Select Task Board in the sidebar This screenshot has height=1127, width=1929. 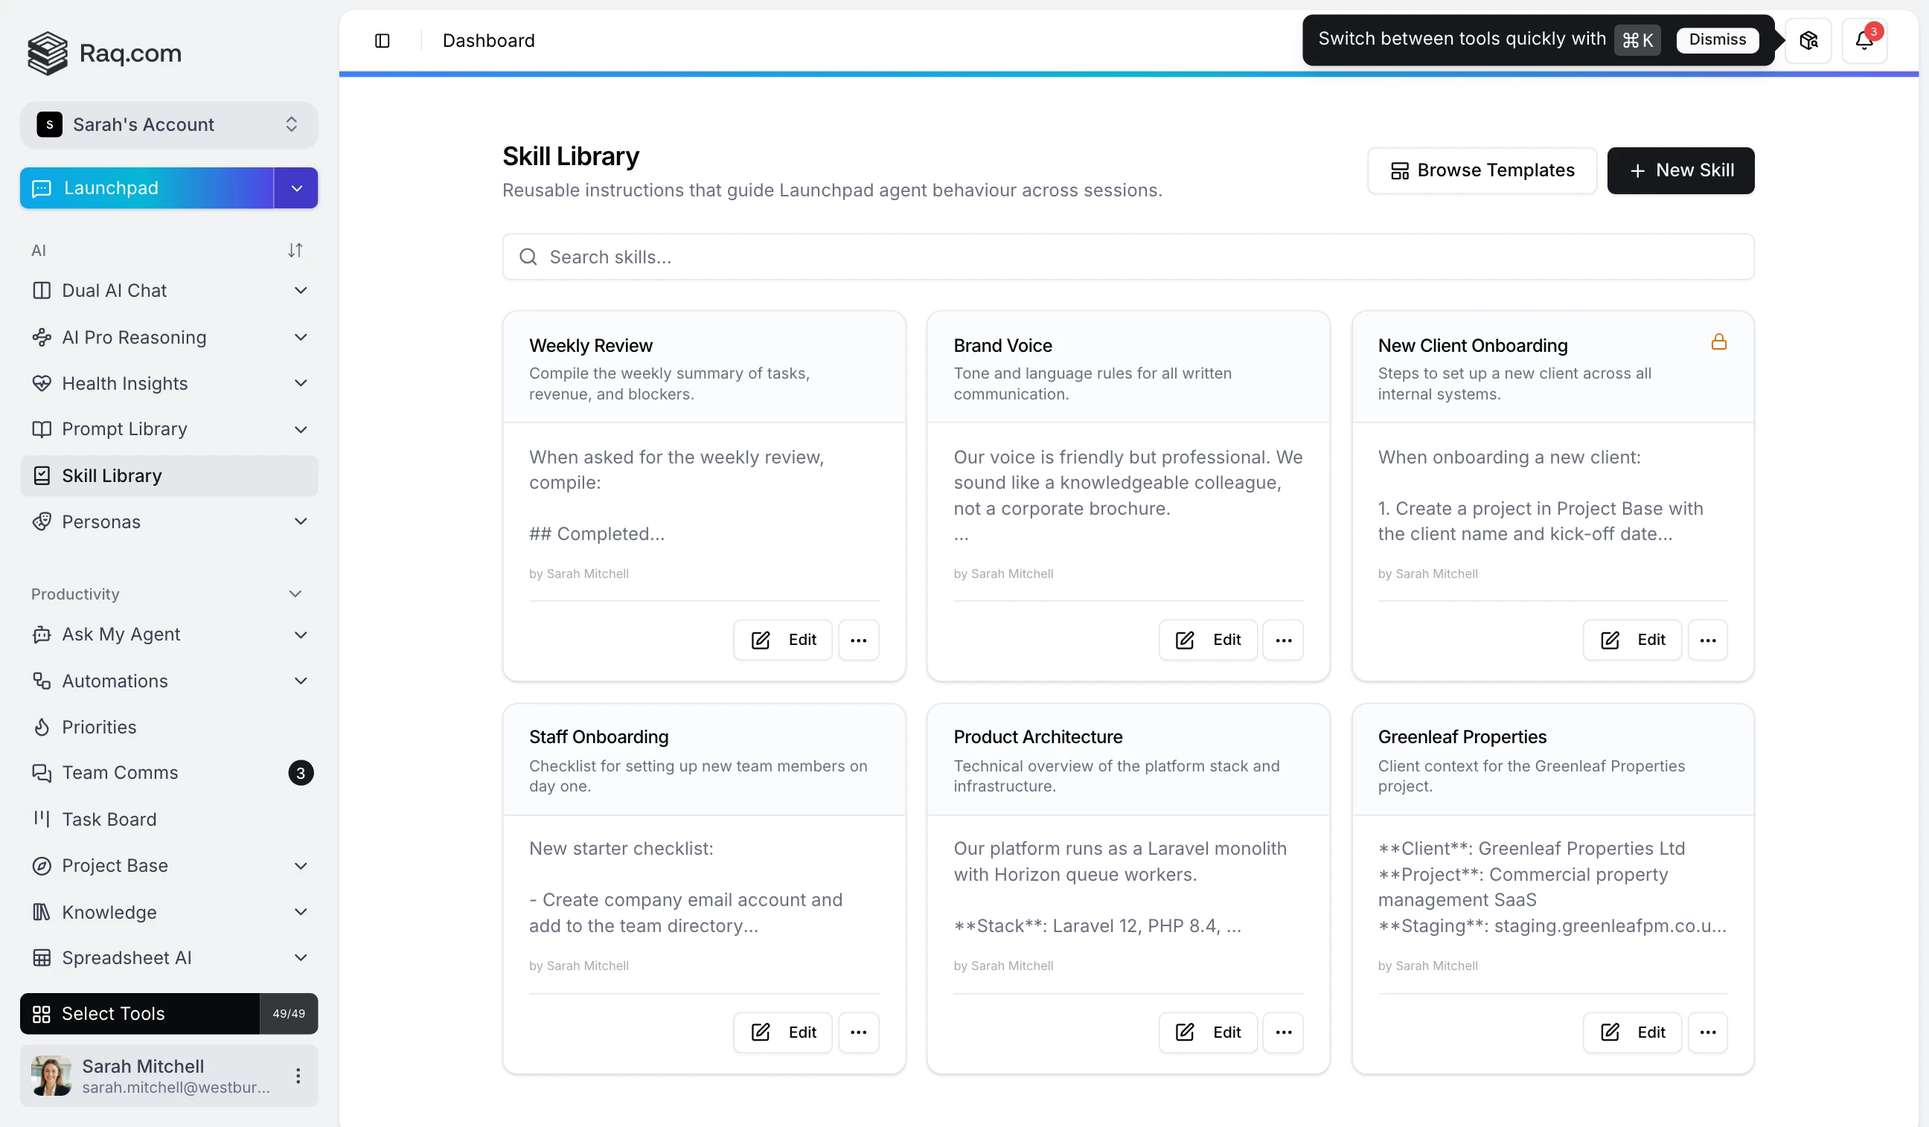(109, 819)
